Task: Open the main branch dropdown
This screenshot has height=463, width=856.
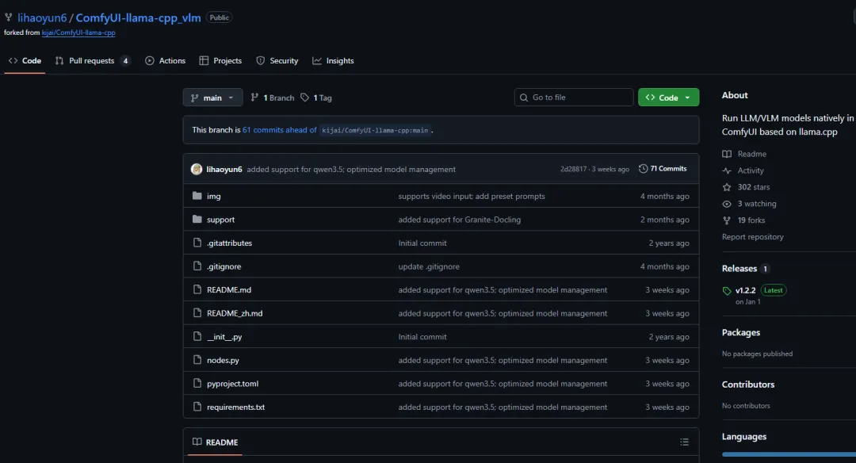Action: point(212,98)
